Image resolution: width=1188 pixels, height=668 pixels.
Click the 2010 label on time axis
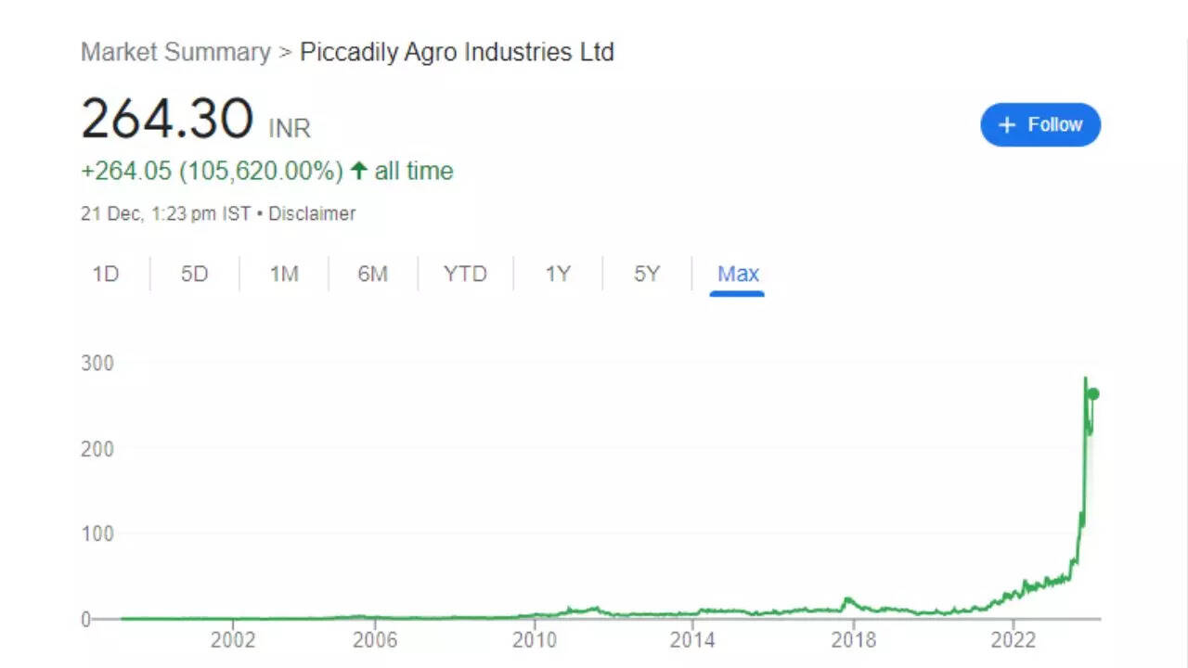click(x=535, y=640)
